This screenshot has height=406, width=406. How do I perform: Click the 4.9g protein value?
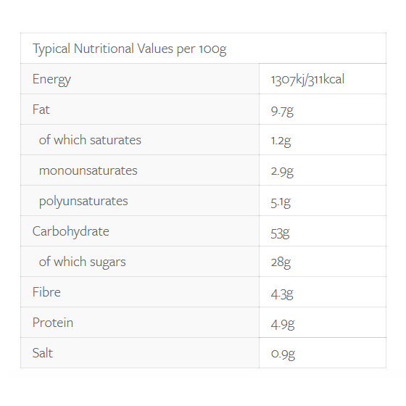(x=283, y=324)
